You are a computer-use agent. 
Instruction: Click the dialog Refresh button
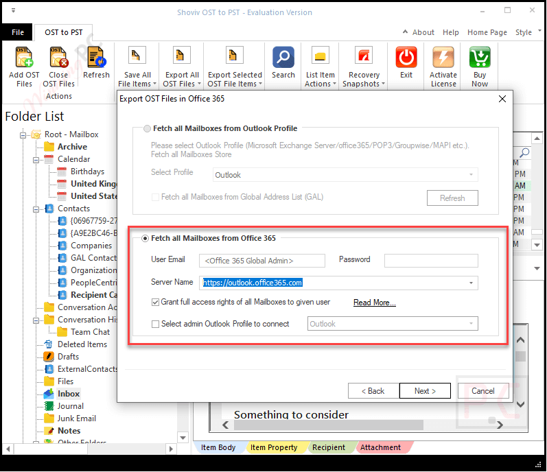click(452, 198)
